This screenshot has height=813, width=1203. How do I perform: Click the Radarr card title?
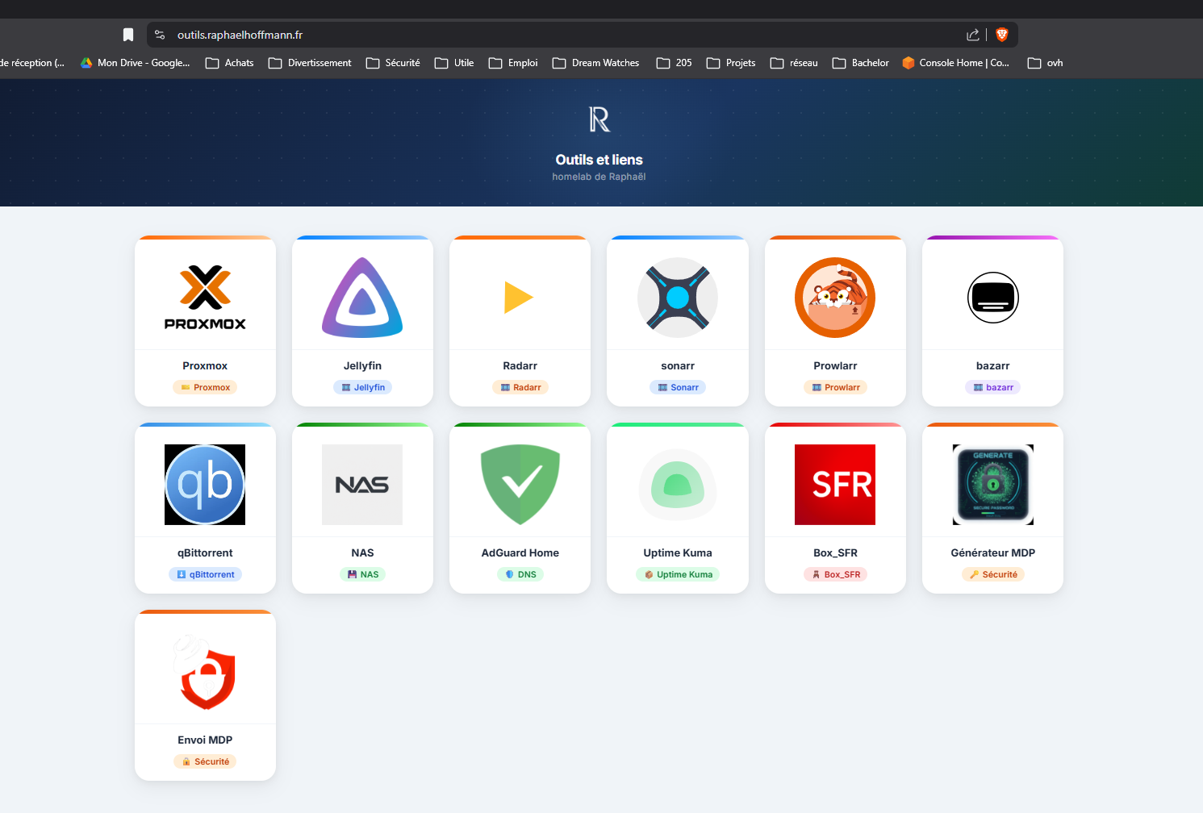520,365
